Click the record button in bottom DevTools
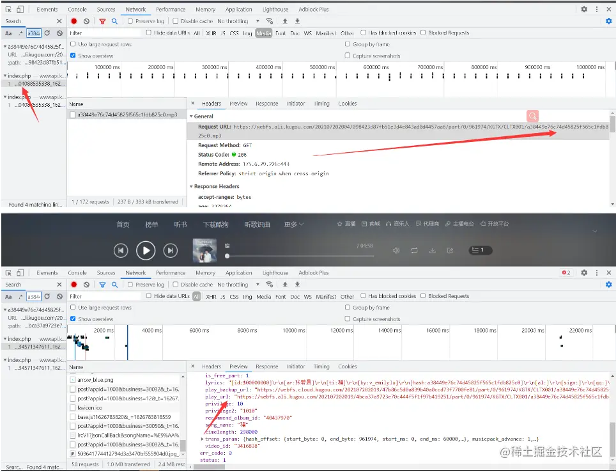This screenshot has height=472, width=616. (x=74, y=285)
